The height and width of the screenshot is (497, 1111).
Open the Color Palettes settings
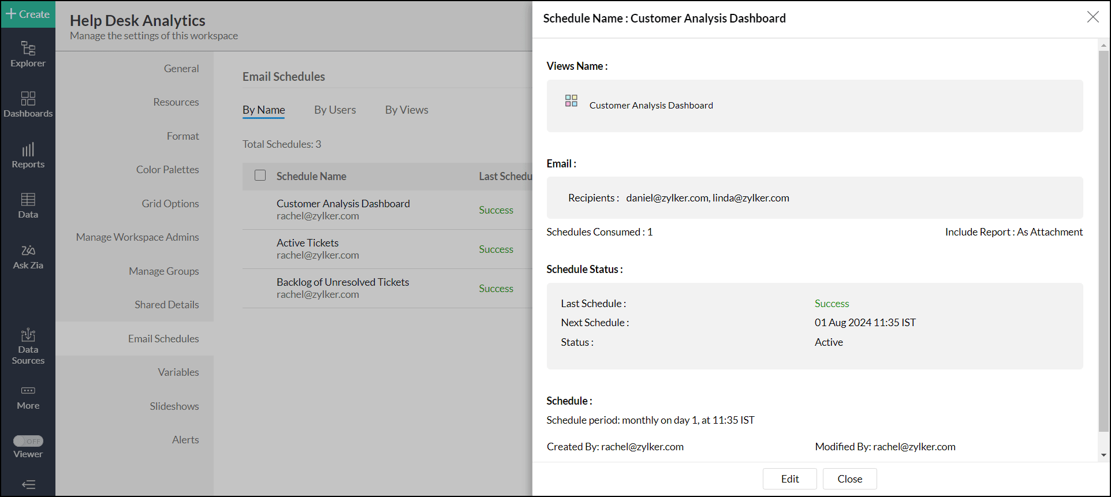click(167, 170)
